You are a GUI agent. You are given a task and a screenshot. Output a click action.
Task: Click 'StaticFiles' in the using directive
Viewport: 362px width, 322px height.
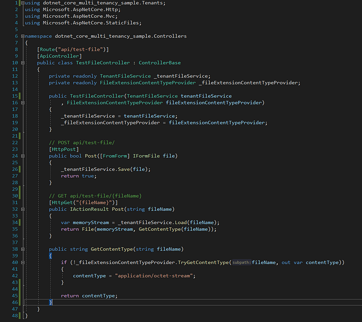[x=122, y=23]
